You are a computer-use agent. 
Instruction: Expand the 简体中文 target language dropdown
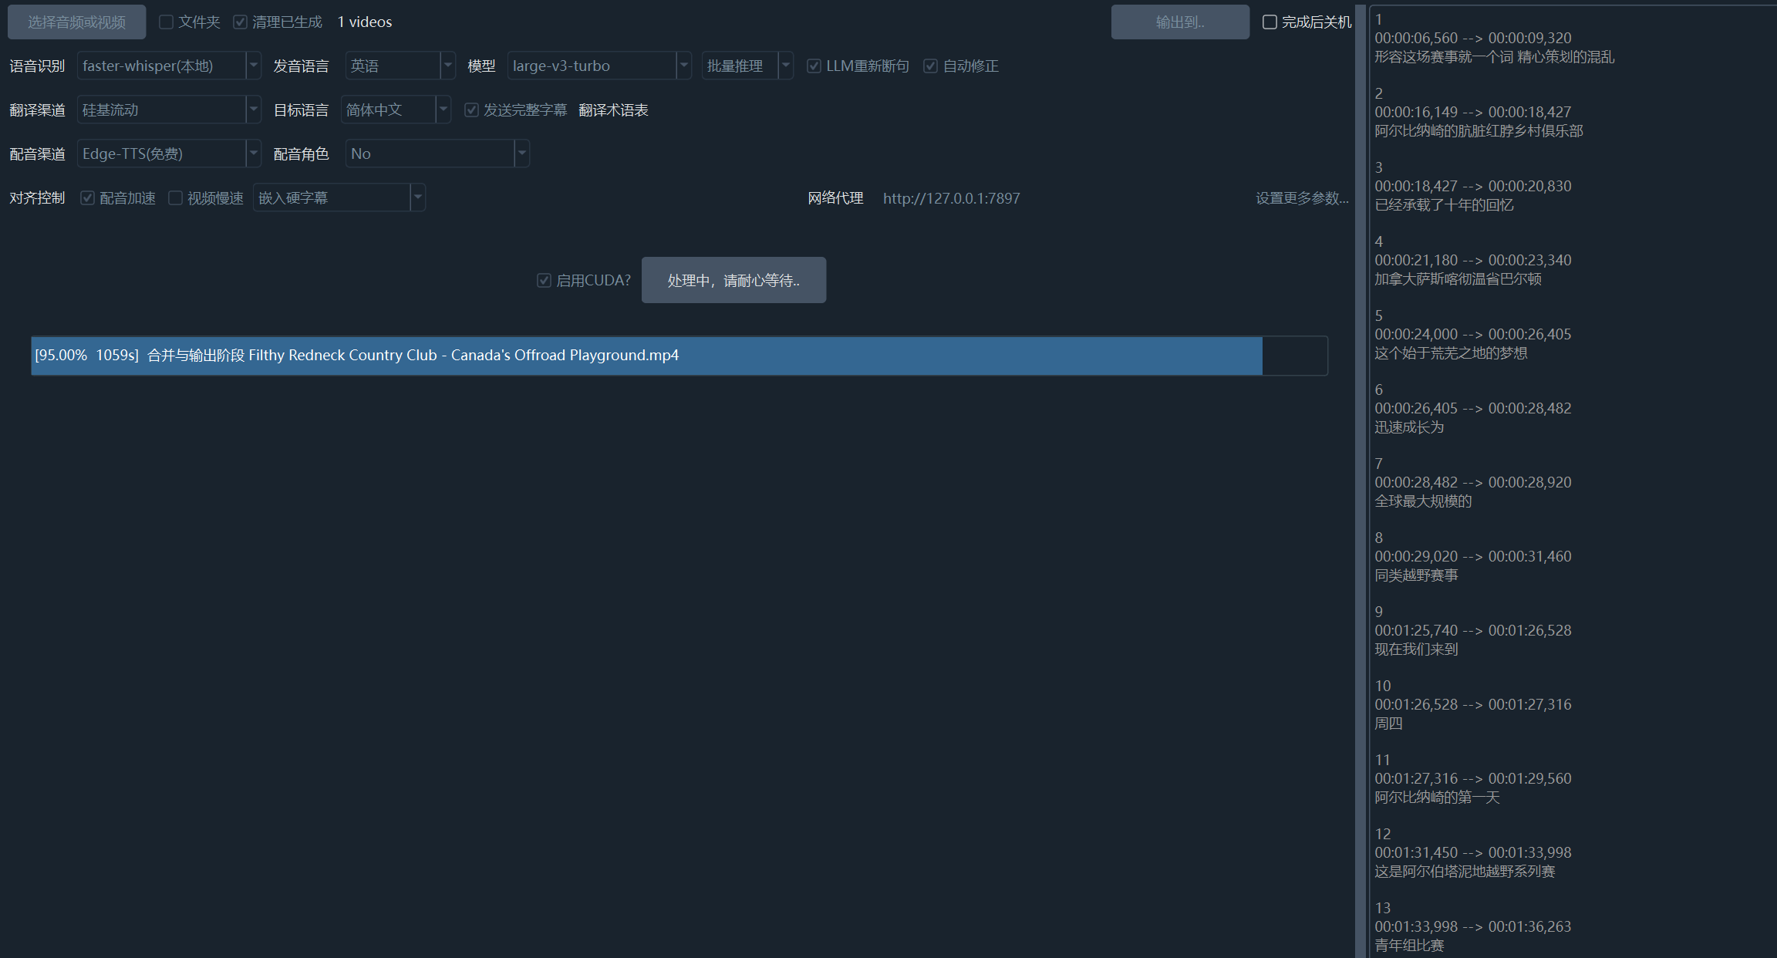point(443,110)
